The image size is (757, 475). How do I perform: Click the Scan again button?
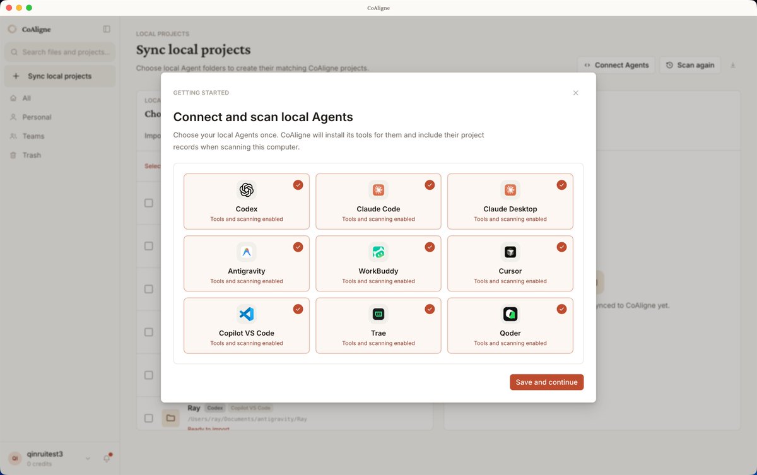pos(690,65)
